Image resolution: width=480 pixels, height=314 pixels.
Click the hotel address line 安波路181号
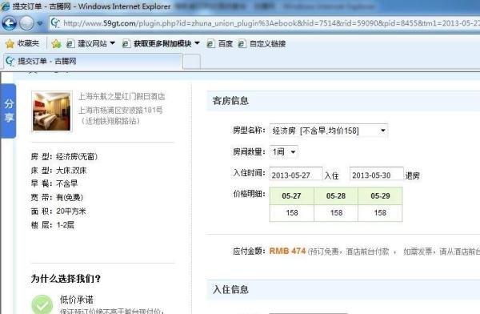(120, 110)
